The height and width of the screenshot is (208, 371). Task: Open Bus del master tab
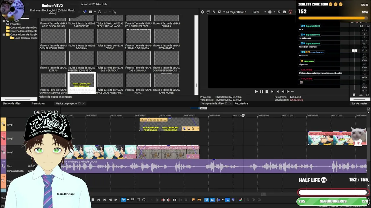(359, 103)
